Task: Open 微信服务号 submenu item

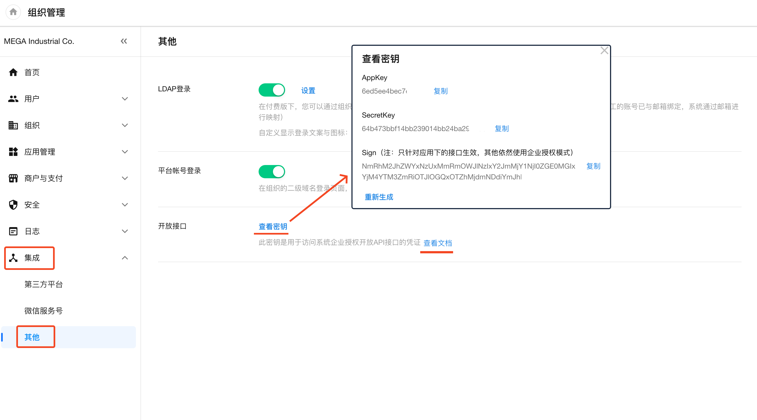Action: pos(43,310)
